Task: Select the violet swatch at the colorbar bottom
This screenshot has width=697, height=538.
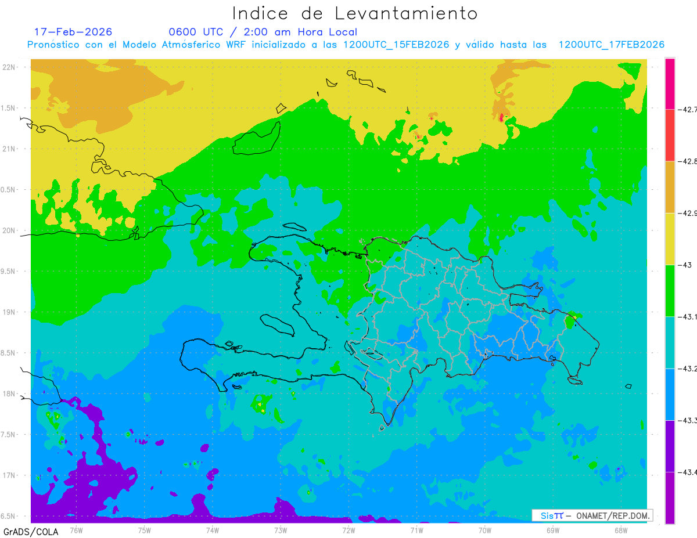Action: pos(670,497)
